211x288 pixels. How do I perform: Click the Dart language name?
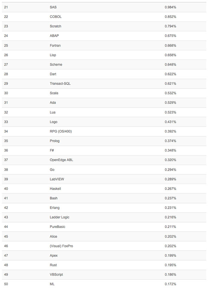(x=53, y=74)
